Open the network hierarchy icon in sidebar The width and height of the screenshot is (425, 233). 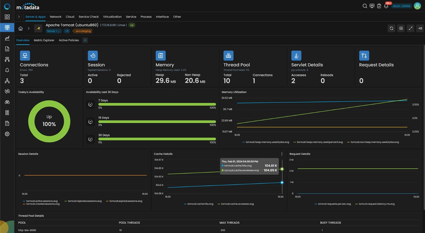tap(7, 81)
